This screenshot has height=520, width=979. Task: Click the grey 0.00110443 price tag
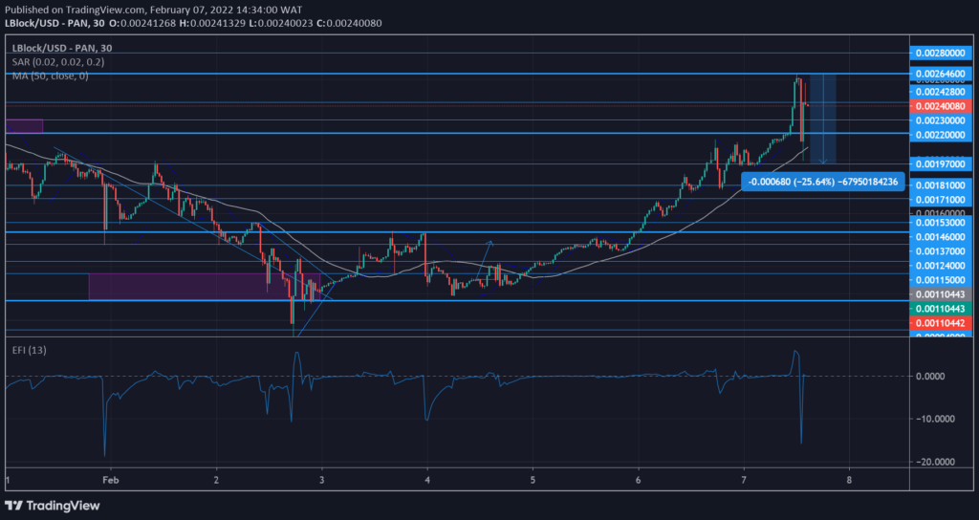(x=940, y=294)
